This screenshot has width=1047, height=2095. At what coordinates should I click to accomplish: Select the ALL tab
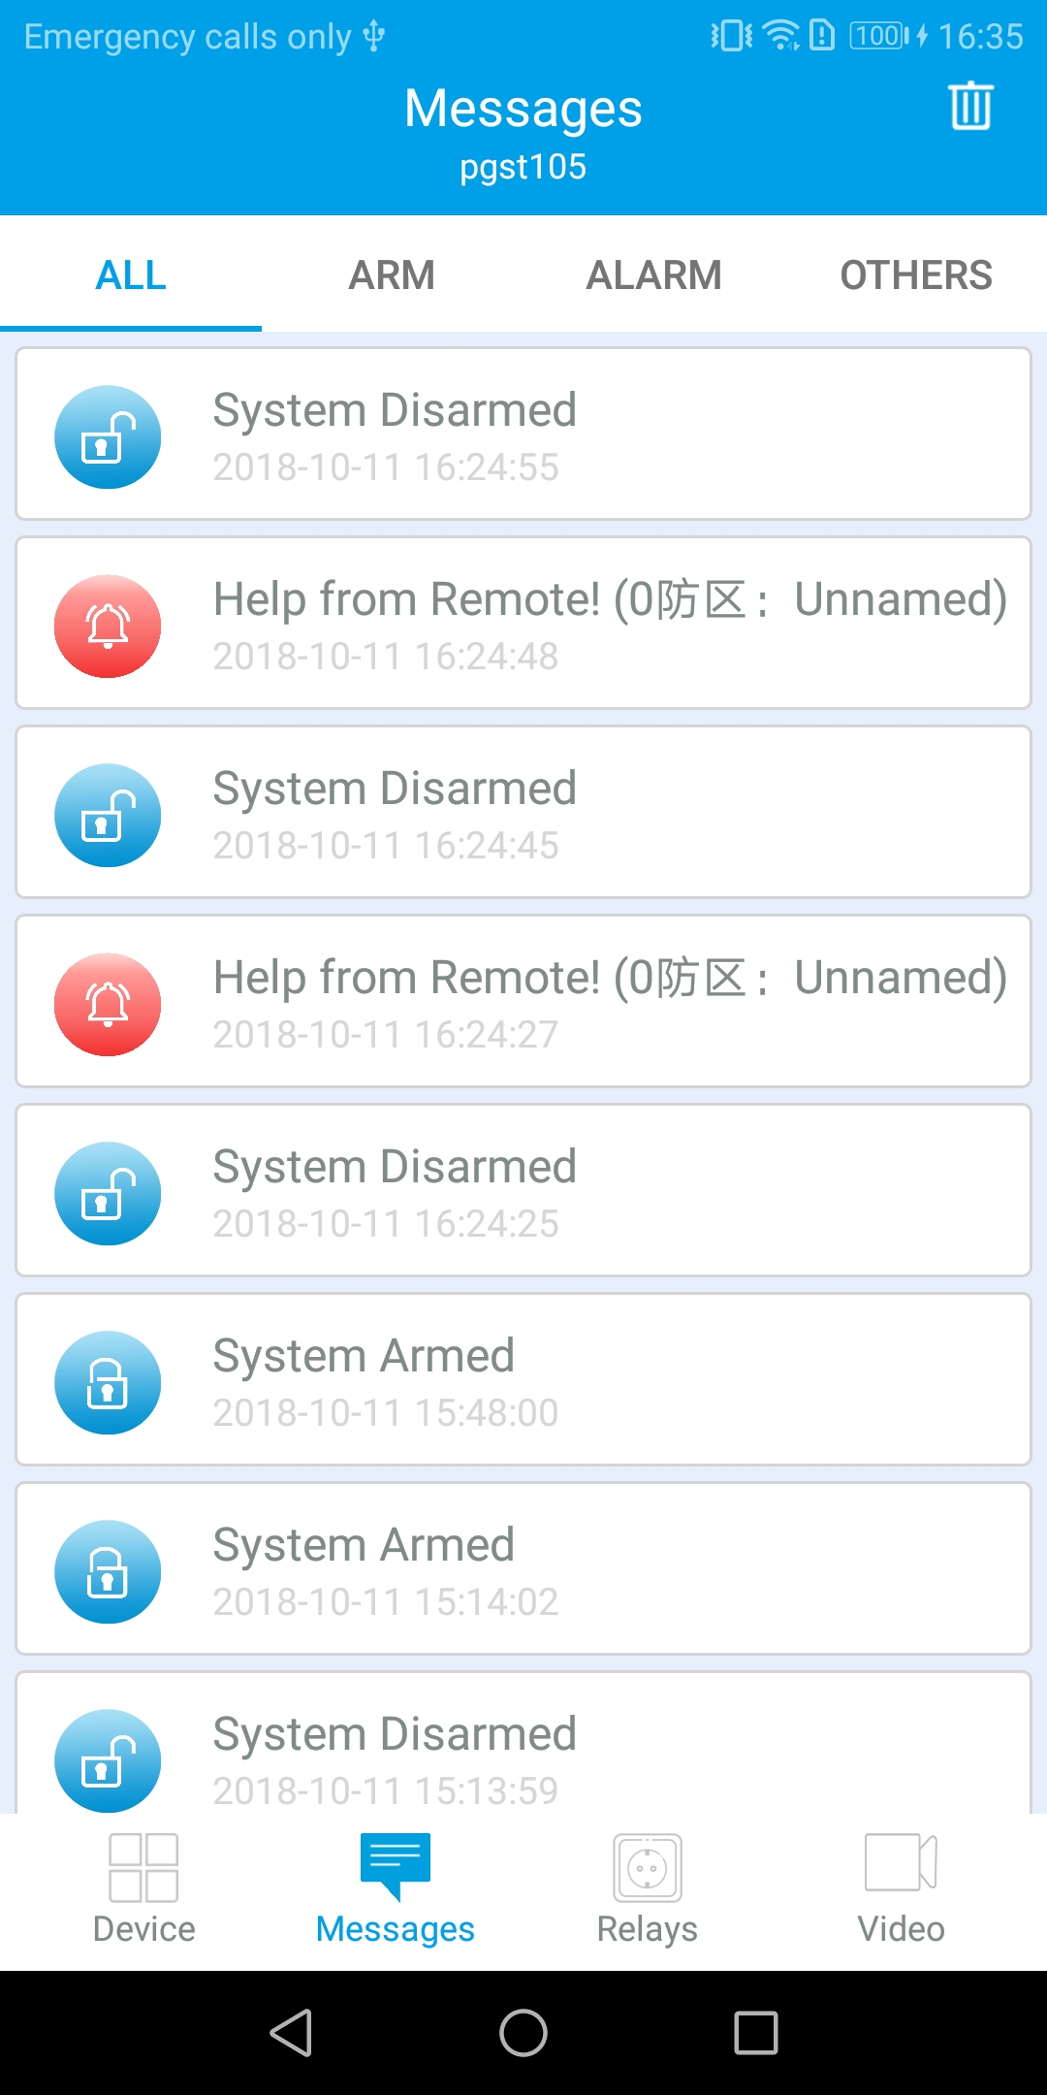131,275
